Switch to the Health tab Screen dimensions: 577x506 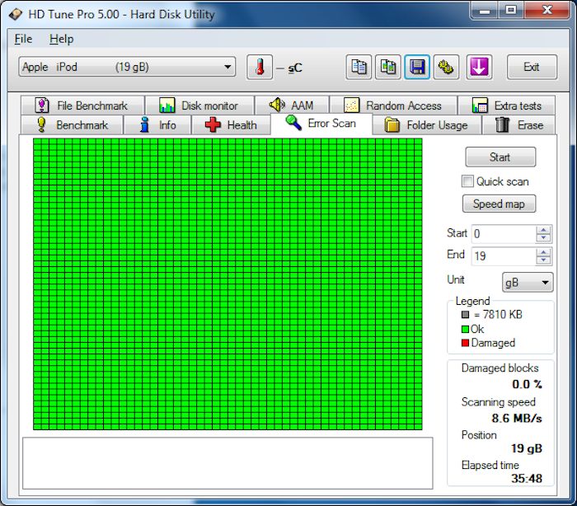point(231,124)
